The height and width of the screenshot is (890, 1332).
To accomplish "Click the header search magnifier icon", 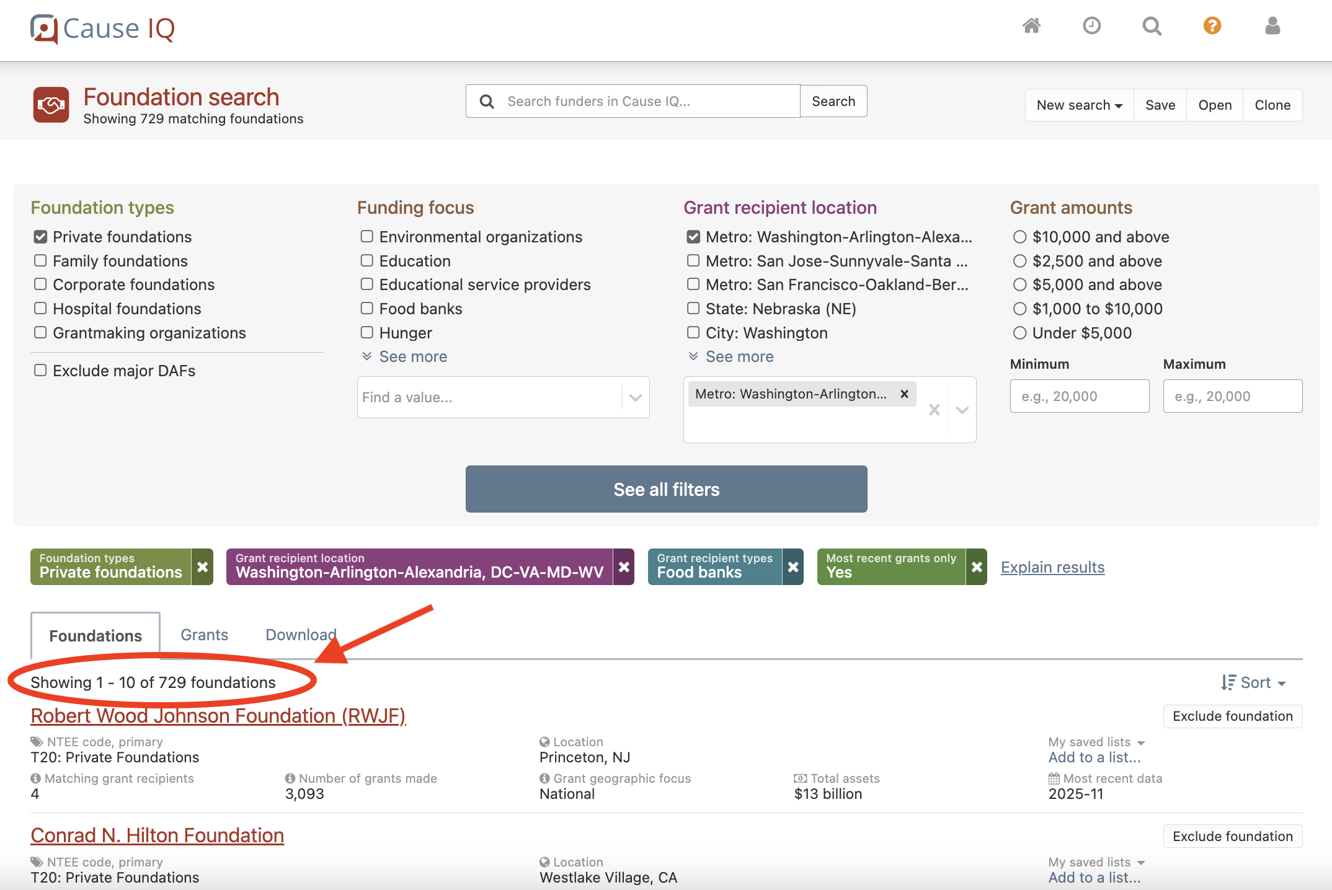I will [x=1152, y=26].
